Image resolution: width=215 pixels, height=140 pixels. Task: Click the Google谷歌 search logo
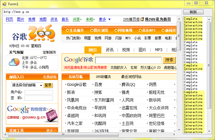click(79, 60)
